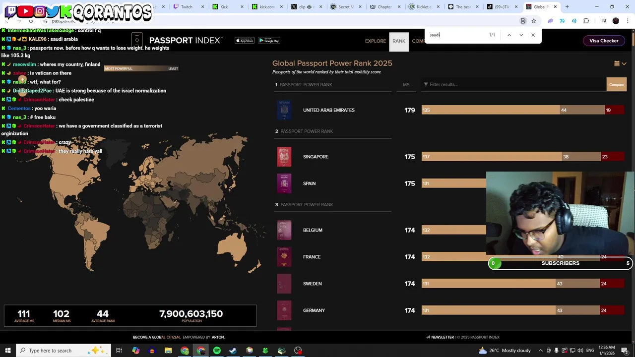Open the Spain passport cover

(x=284, y=183)
